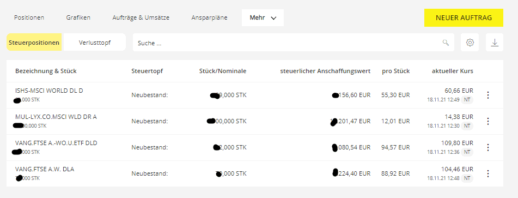
Task: Open three-dot menu for VANG.FTSE A.W. DLA
Action: point(488,173)
